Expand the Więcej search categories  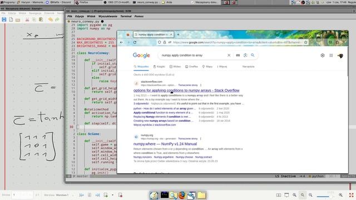point(222,67)
